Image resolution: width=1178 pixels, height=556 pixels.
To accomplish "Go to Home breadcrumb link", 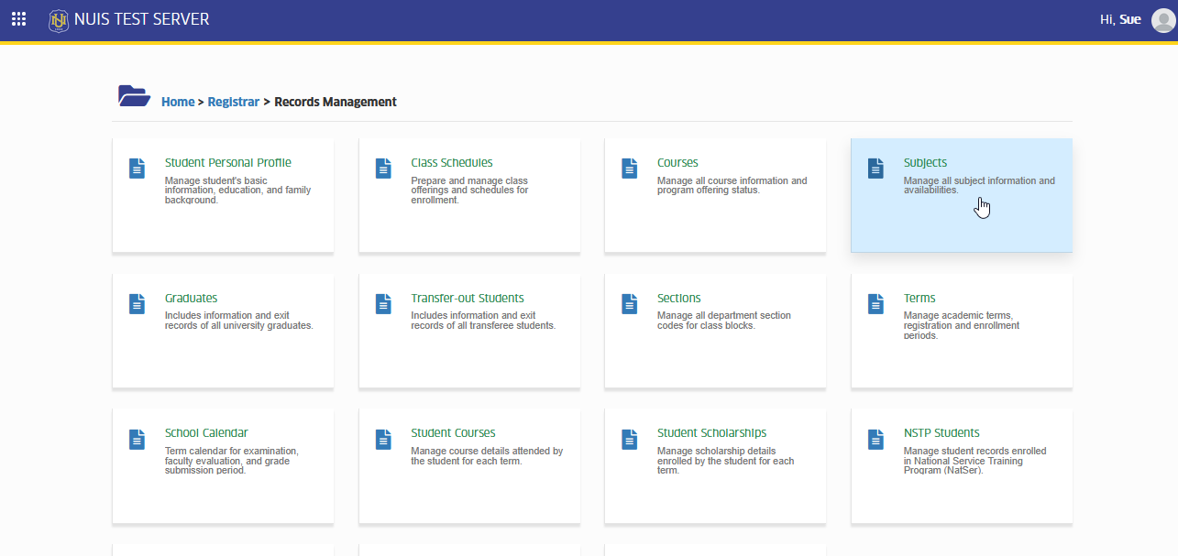I will (x=178, y=102).
